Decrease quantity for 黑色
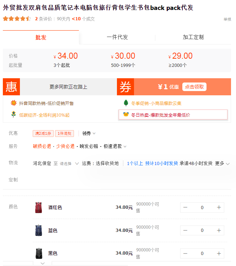 point(185,254)
